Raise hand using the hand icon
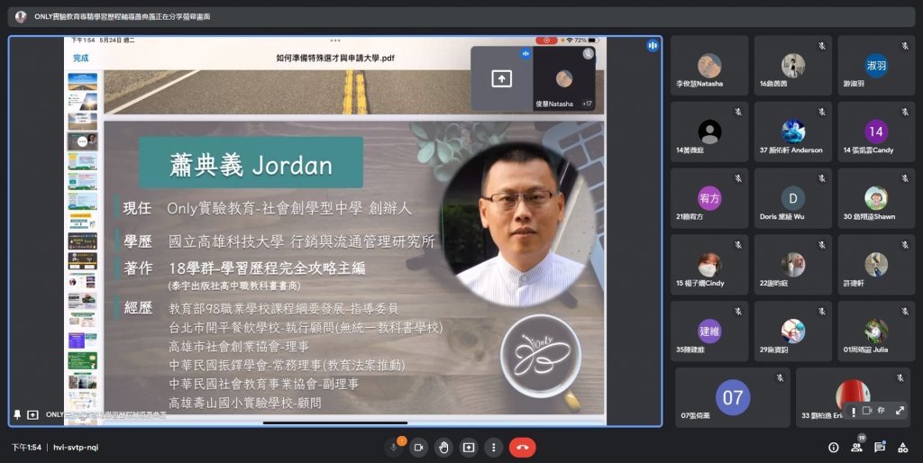 [443, 447]
